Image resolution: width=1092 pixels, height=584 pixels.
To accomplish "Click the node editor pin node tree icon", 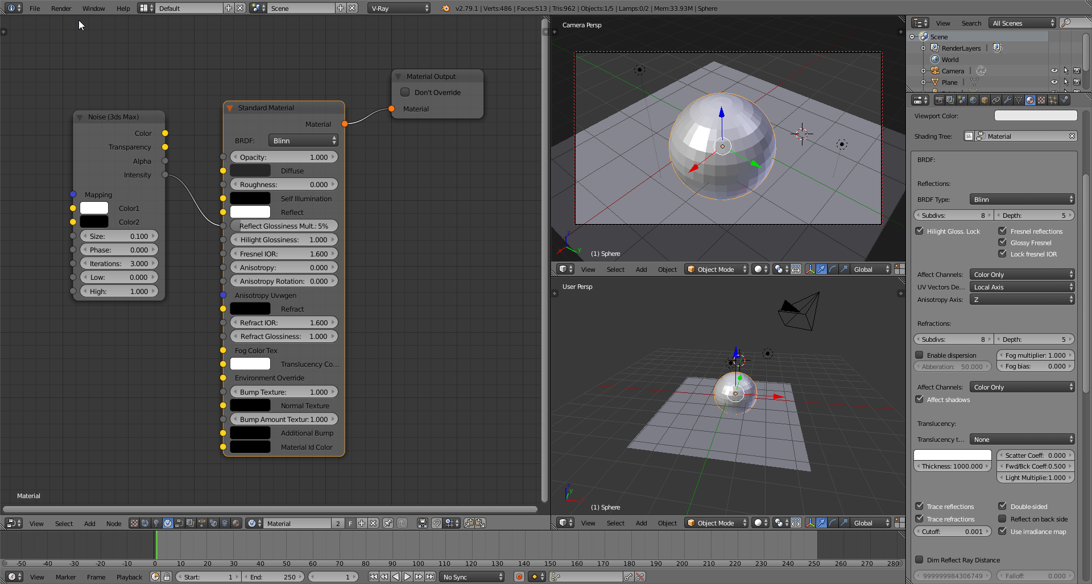I will pyautogui.click(x=388, y=523).
